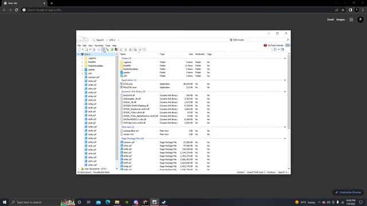Viewport: 367px width, 206px height.
Task: Collapse the Application group in the file list
Action: click(285, 80)
